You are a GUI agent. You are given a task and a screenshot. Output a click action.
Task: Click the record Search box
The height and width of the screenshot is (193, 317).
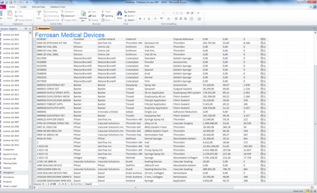91,184
